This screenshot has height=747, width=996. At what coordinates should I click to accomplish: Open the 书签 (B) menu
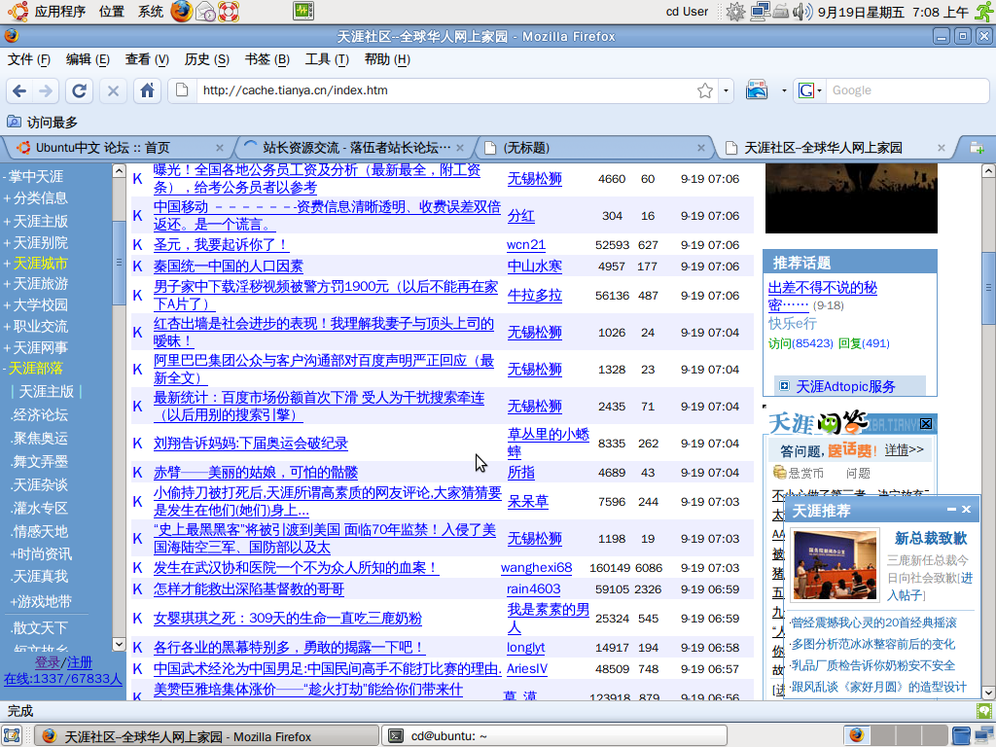[x=267, y=59]
